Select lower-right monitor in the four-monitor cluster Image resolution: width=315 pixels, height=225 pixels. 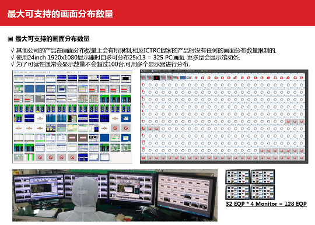(x=262, y=192)
